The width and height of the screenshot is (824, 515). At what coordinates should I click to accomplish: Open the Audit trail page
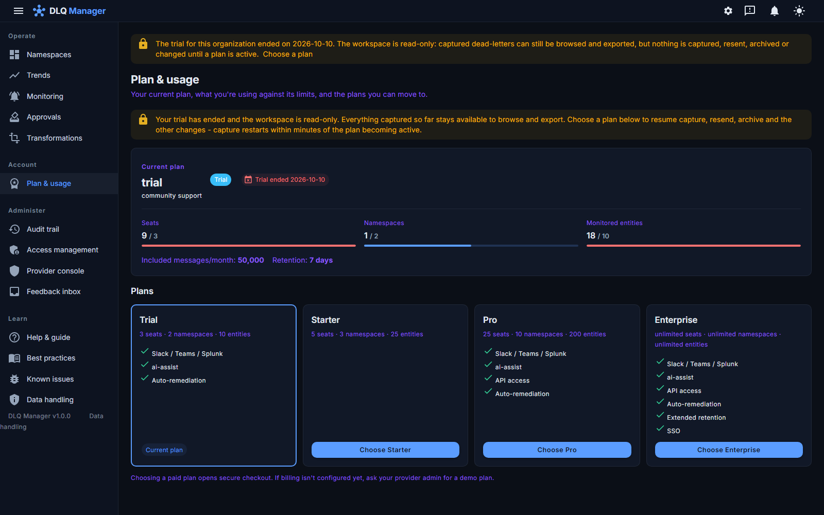(x=59, y=229)
